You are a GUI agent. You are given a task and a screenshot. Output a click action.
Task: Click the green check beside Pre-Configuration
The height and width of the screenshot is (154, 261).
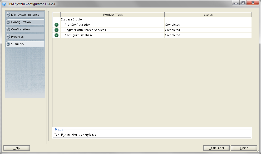(x=56, y=25)
